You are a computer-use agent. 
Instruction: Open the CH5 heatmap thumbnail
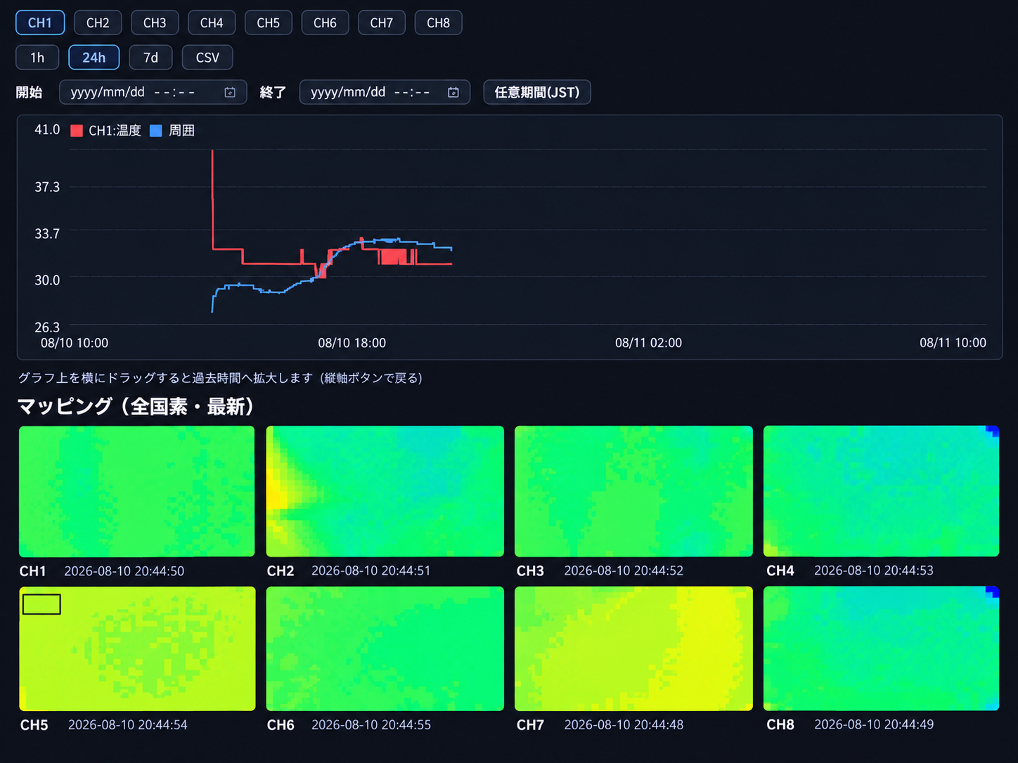pyautogui.click(x=137, y=648)
